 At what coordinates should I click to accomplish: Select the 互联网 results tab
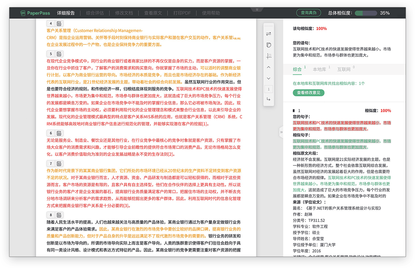point(344,69)
